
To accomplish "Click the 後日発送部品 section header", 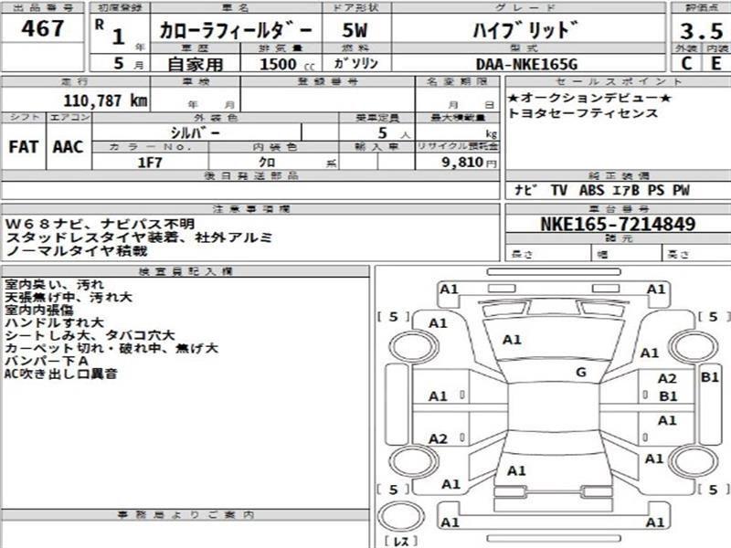I will coord(250,175).
